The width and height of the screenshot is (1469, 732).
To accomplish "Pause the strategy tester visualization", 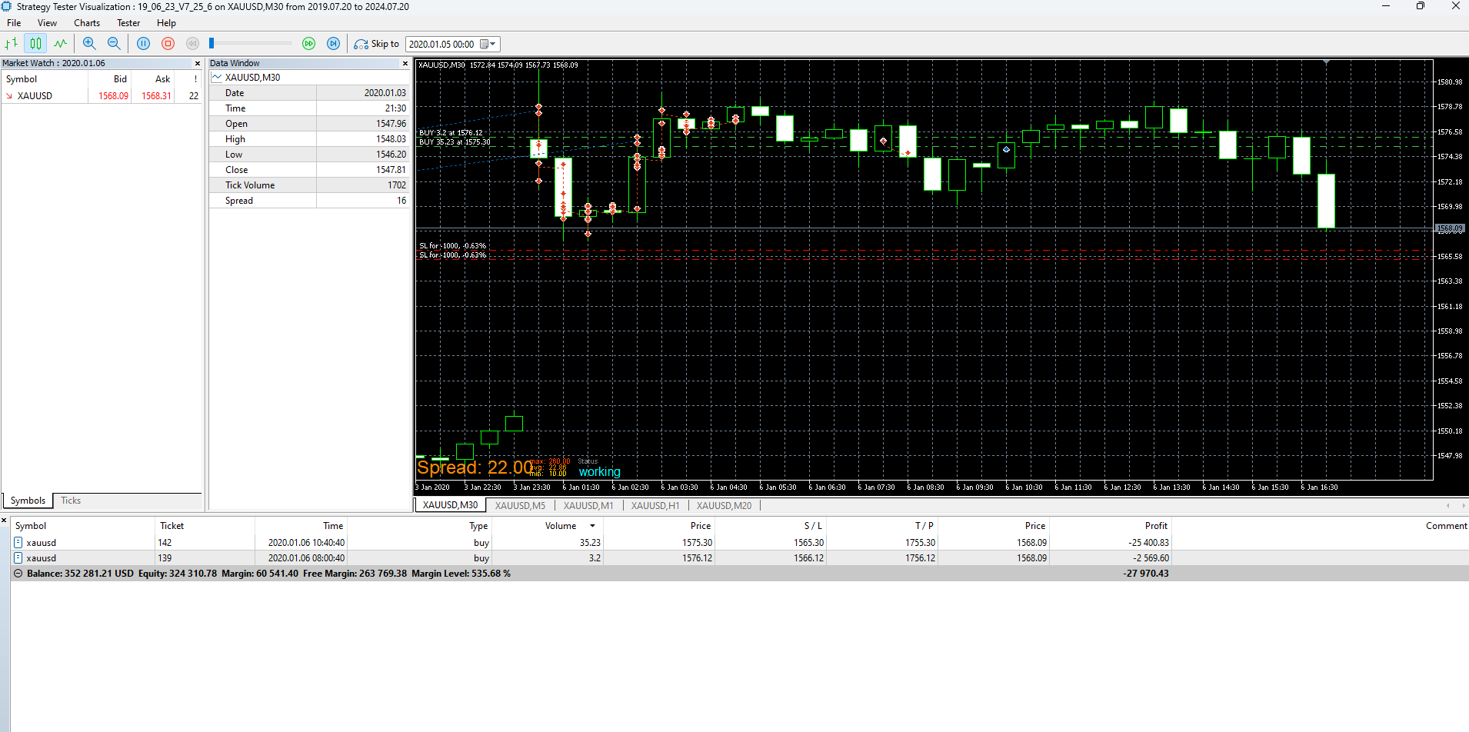I will [x=143, y=44].
